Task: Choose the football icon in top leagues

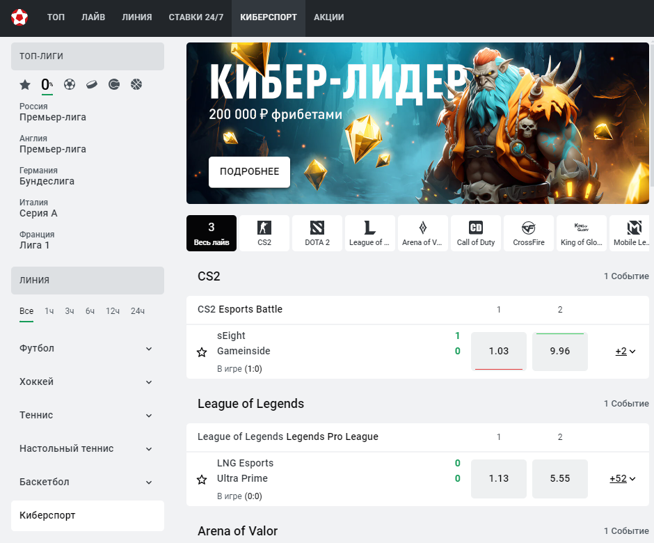Action: click(x=70, y=84)
